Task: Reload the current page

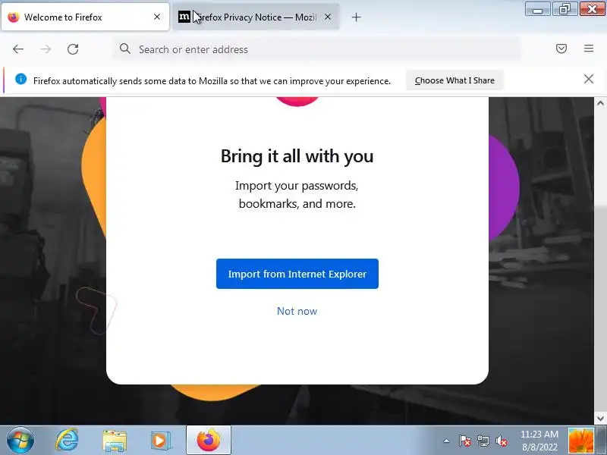Action: pyautogui.click(x=73, y=49)
